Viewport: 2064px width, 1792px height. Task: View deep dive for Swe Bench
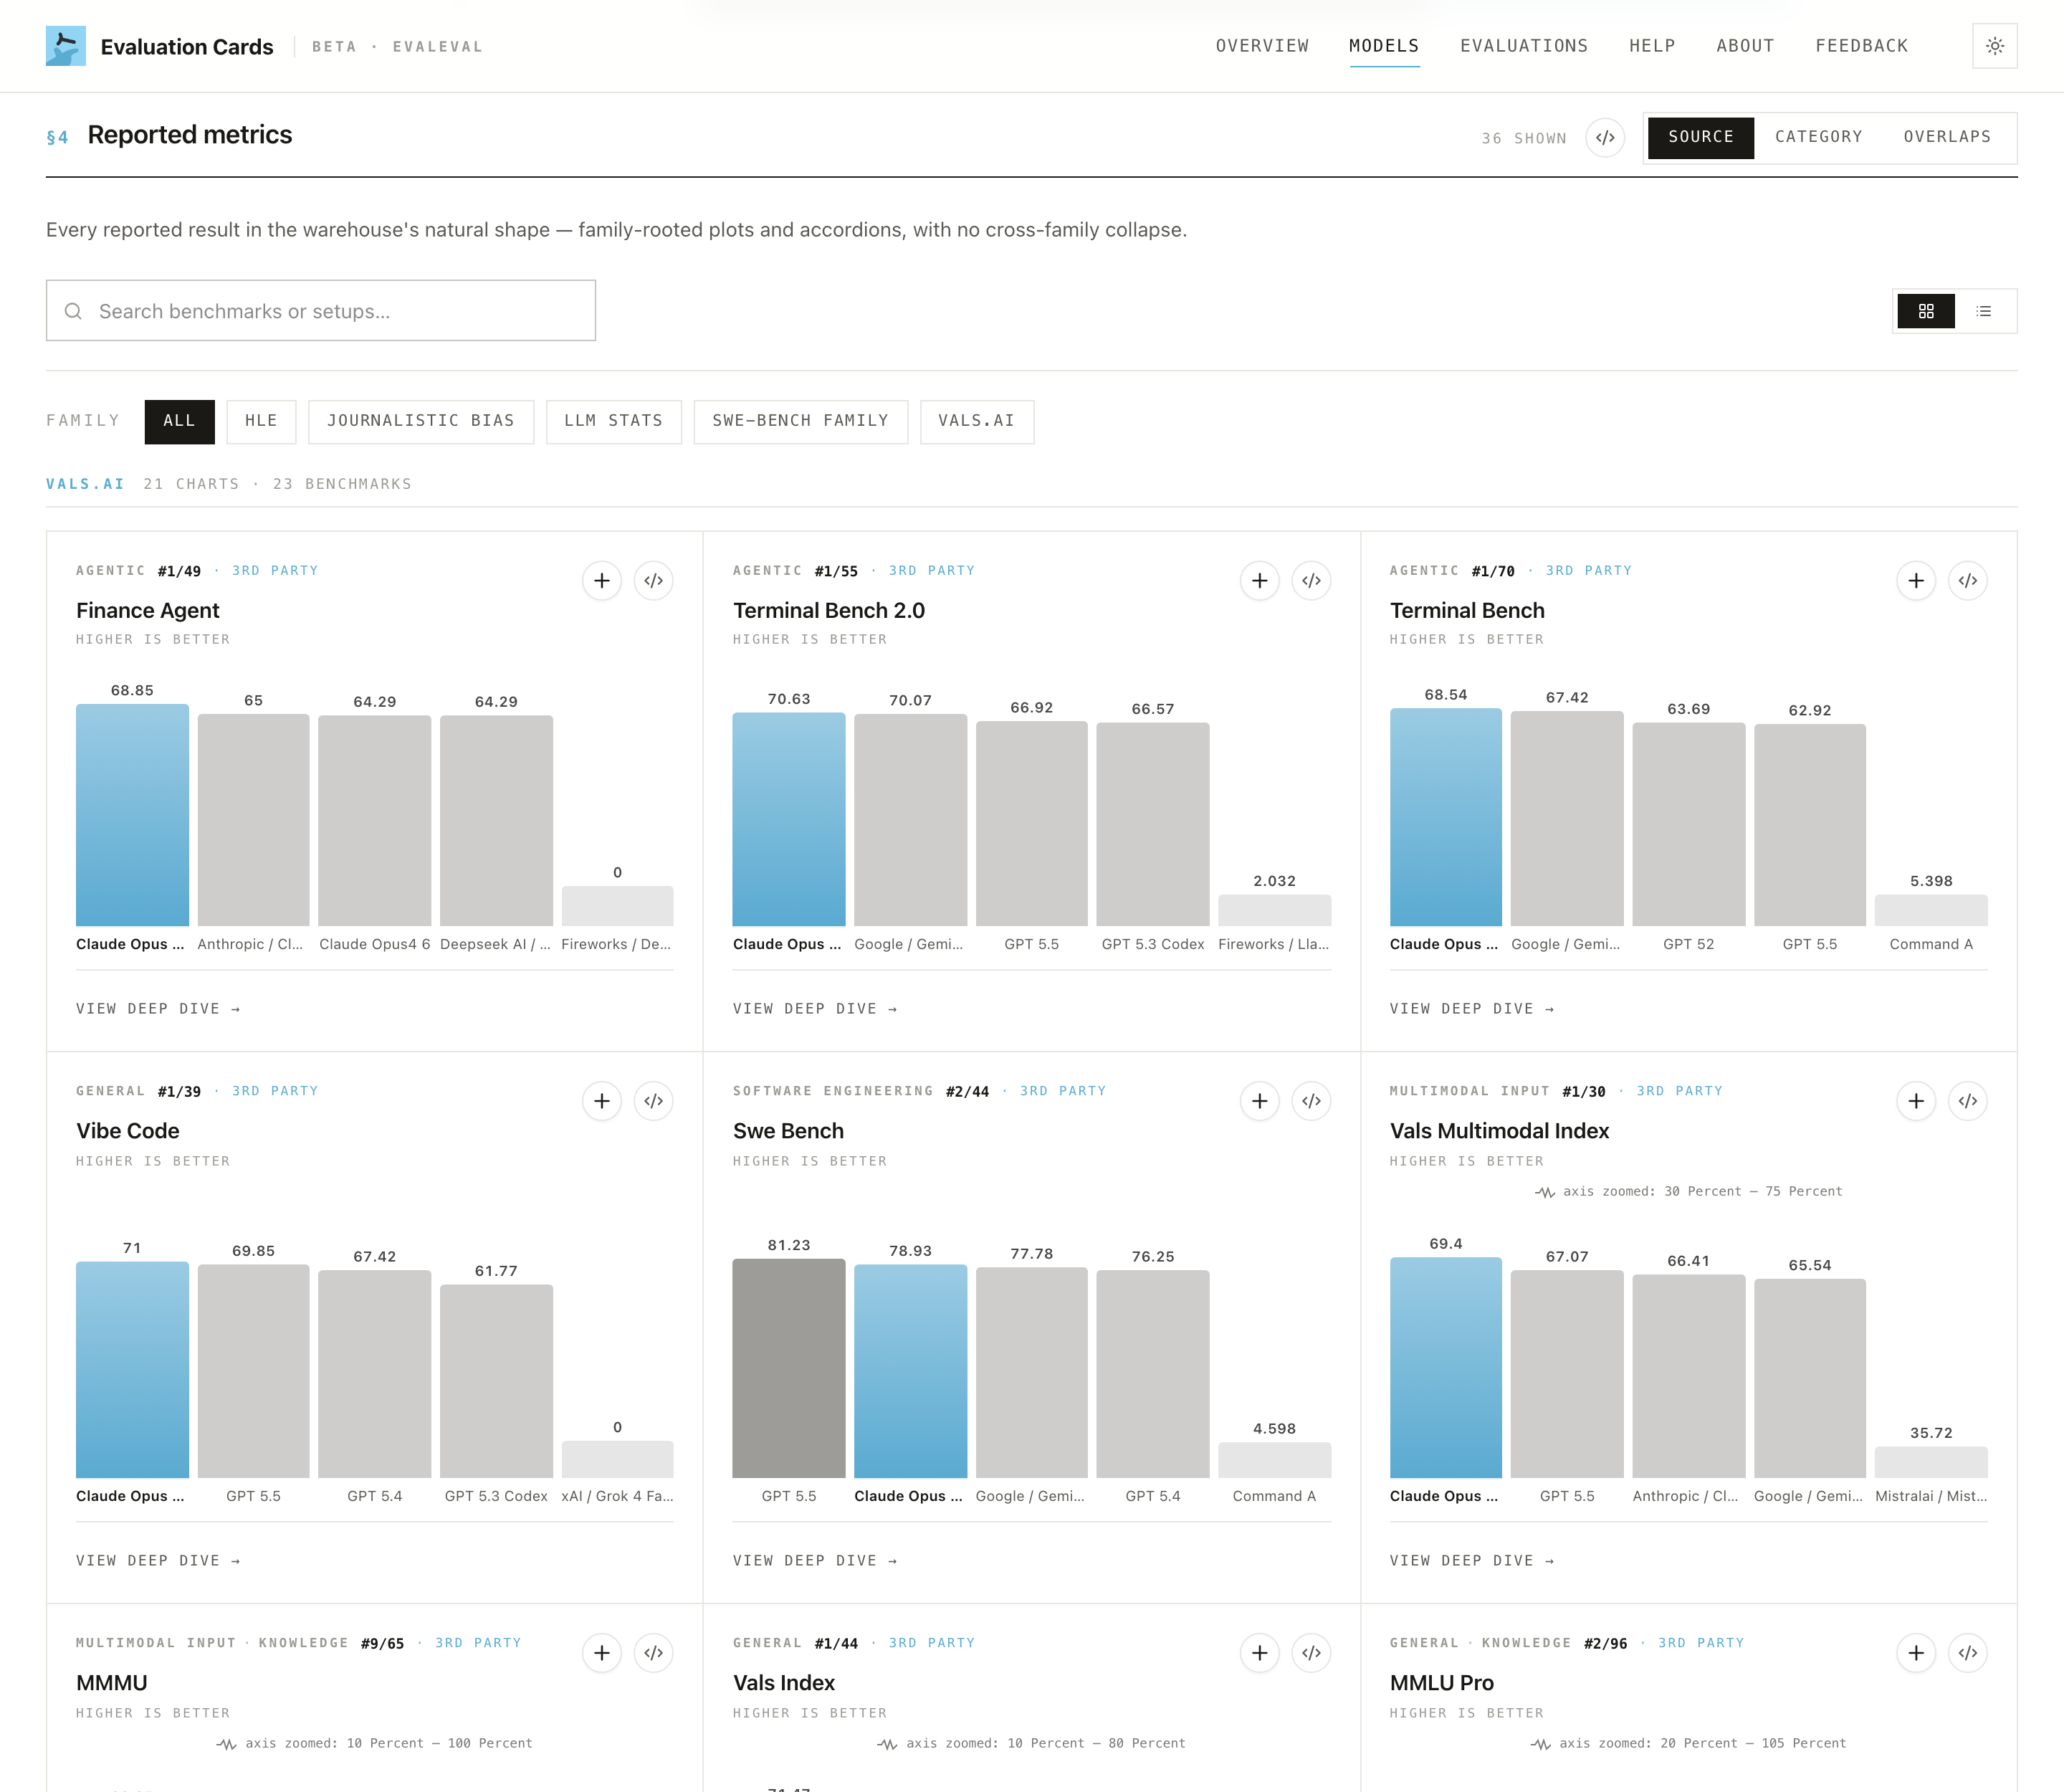tap(815, 1561)
